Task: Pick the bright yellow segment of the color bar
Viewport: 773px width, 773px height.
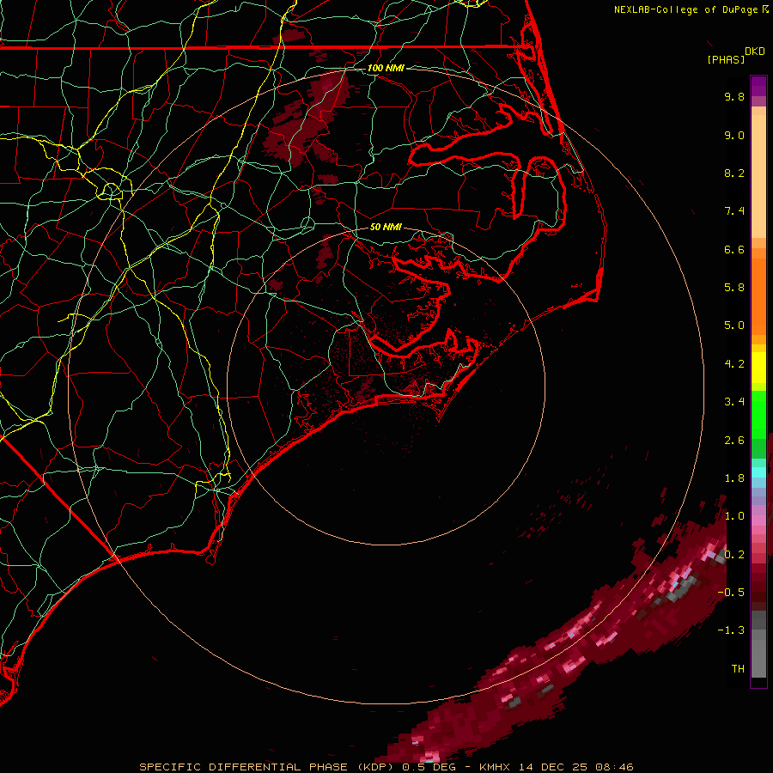Action: tap(758, 368)
